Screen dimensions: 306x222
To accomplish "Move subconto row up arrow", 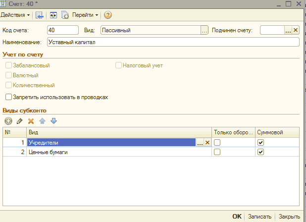I will click(42, 121).
